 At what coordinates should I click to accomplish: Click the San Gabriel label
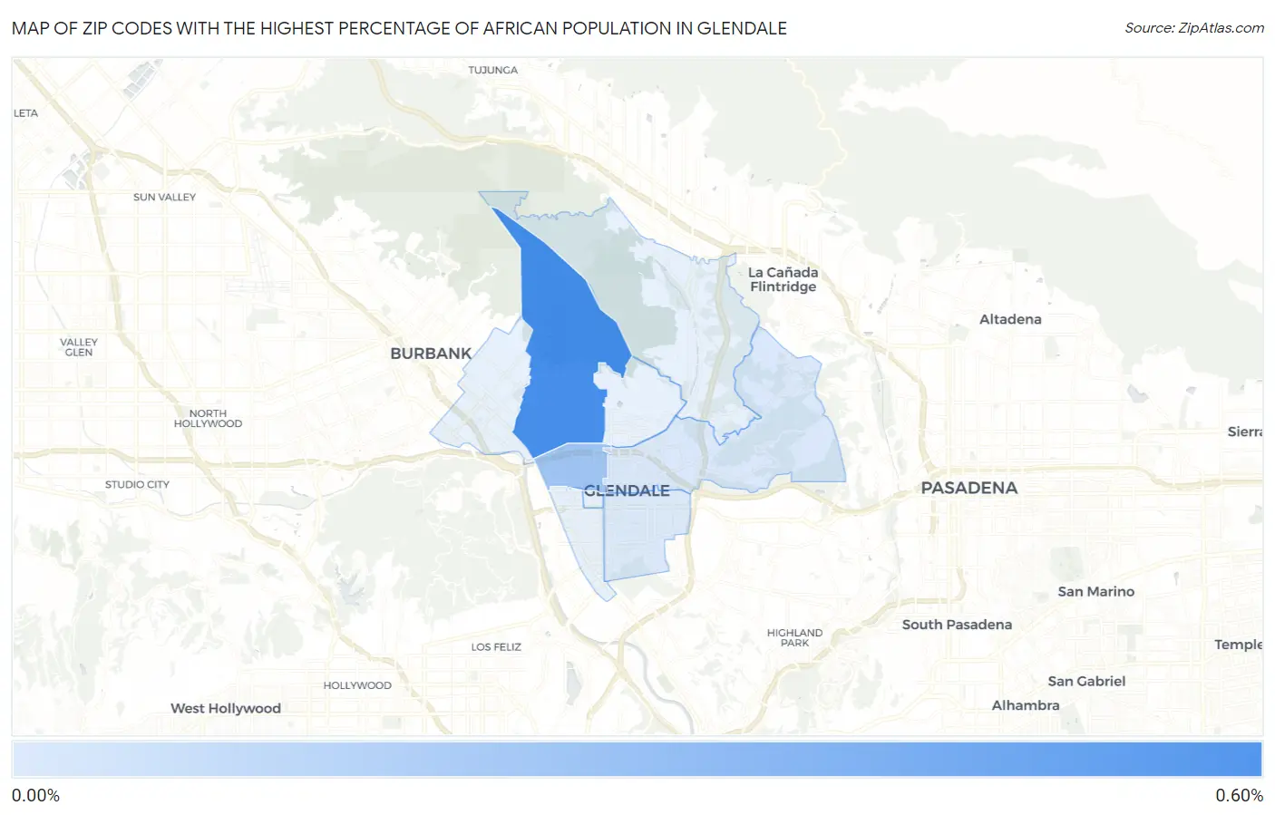tap(1086, 681)
